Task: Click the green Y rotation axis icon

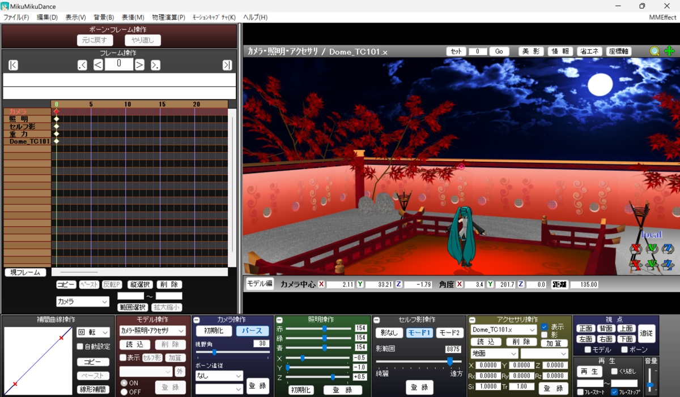Action: pyautogui.click(x=652, y=248)
